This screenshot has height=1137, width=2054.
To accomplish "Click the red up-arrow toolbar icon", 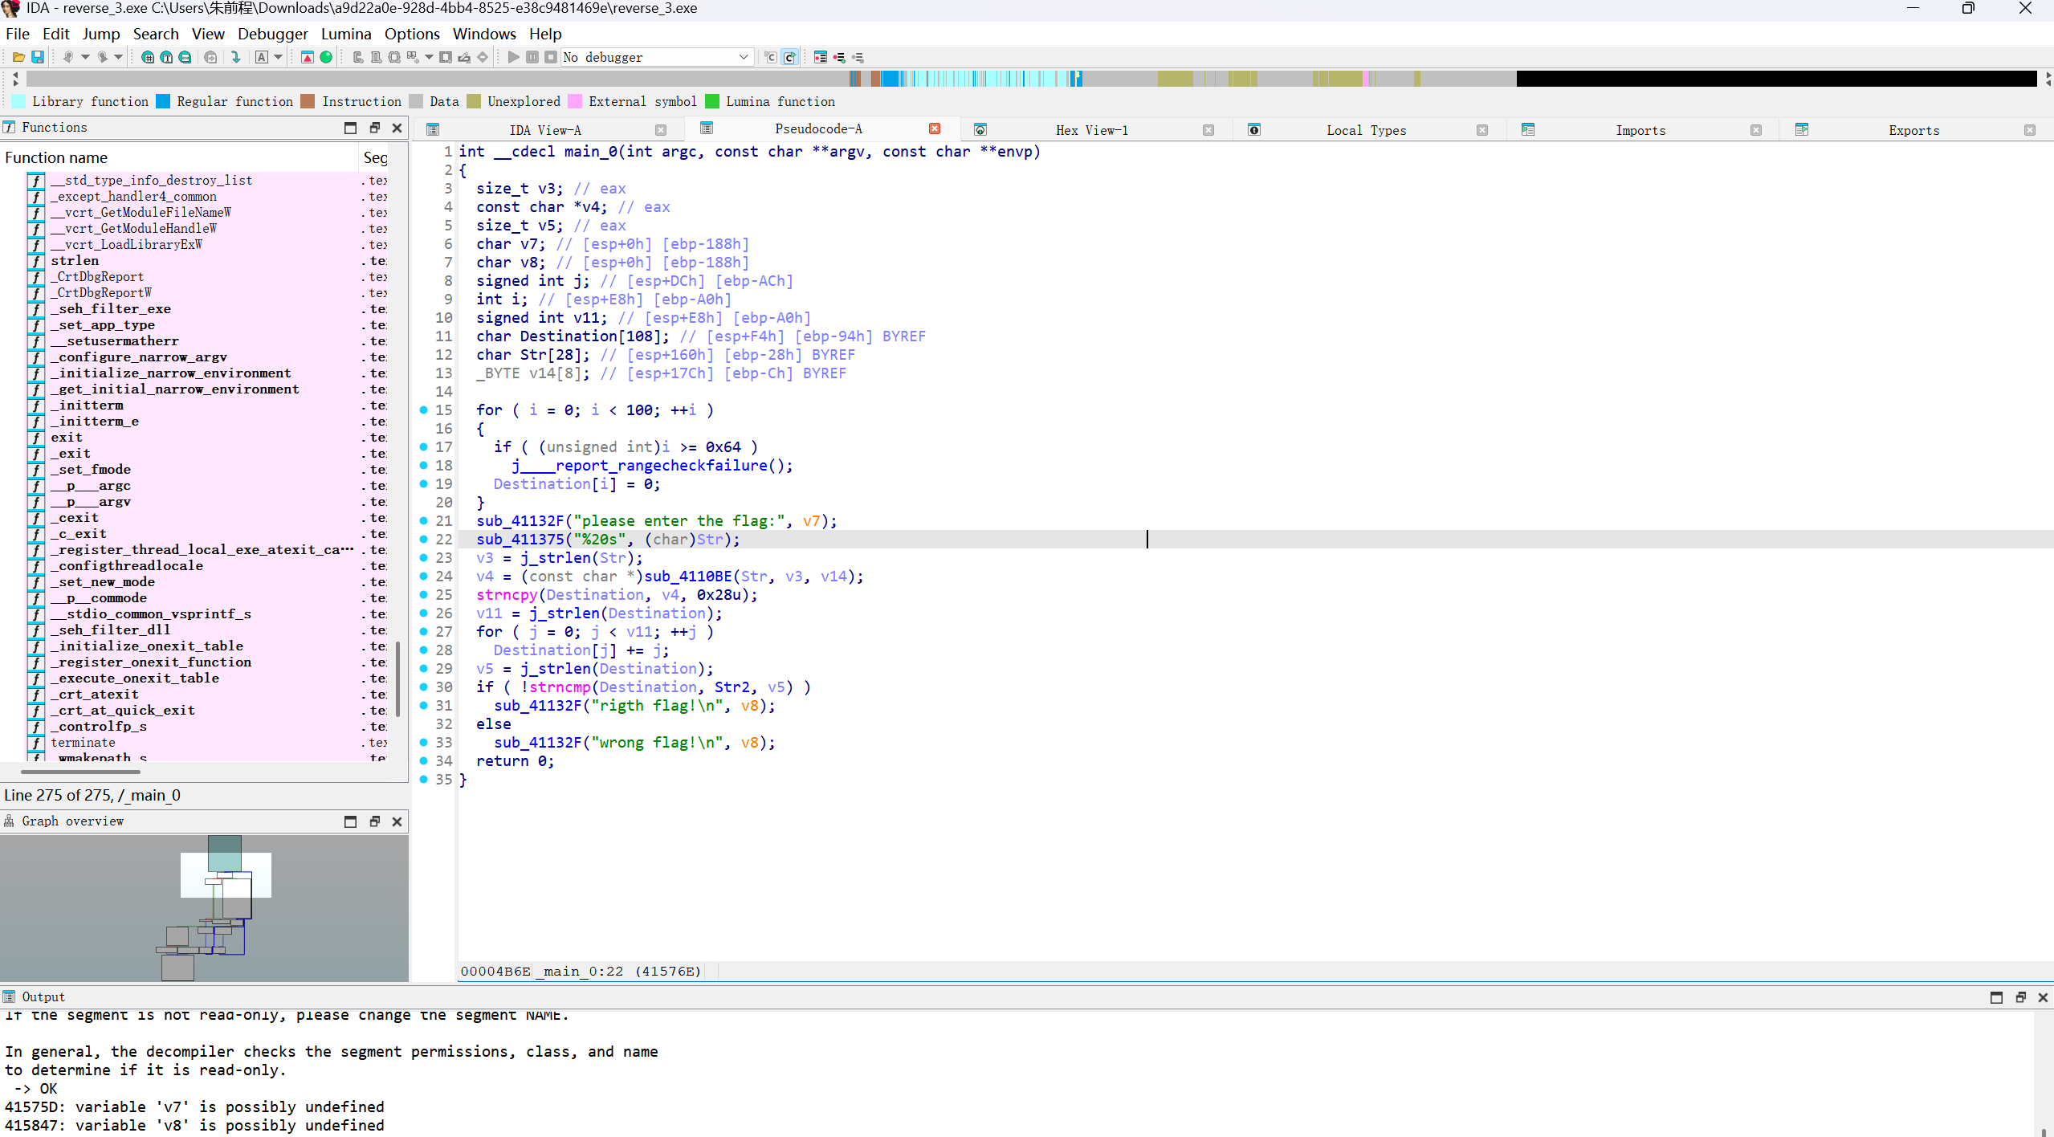I will 308,57.
